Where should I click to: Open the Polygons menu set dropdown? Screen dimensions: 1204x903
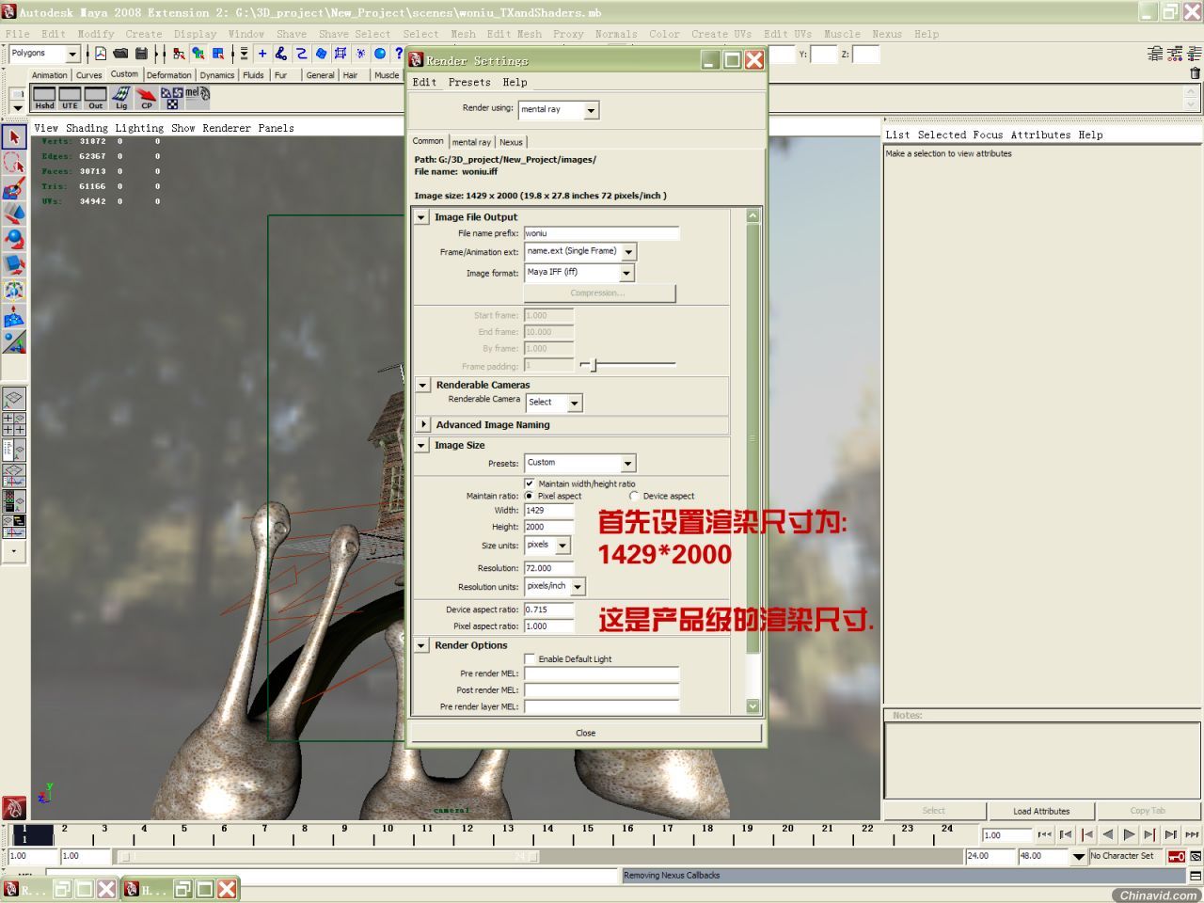(72, 54)
